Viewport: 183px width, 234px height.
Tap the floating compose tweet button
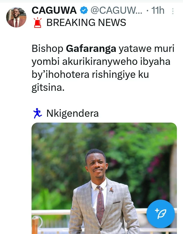click(x=160, y=214)
